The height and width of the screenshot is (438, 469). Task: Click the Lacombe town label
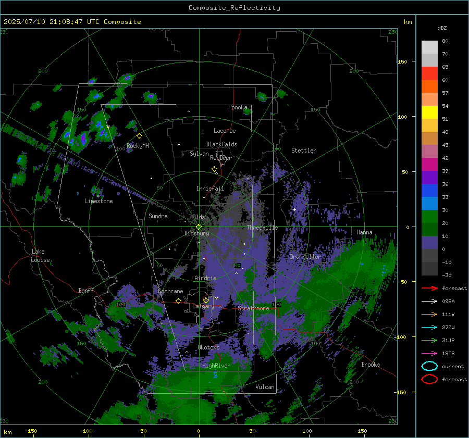pyautogui.click(x=225, y=131)
